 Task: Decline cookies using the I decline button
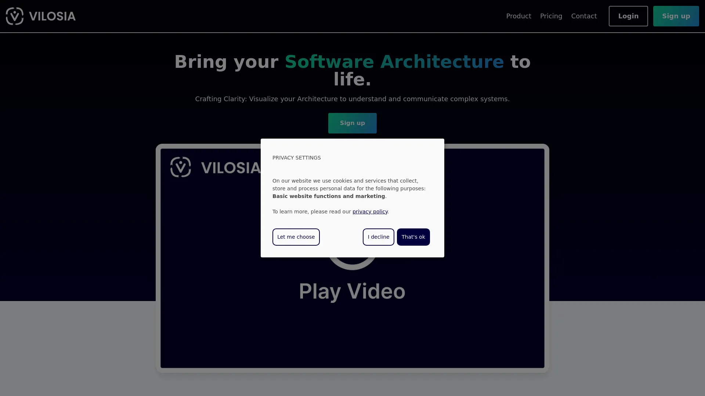378,237
